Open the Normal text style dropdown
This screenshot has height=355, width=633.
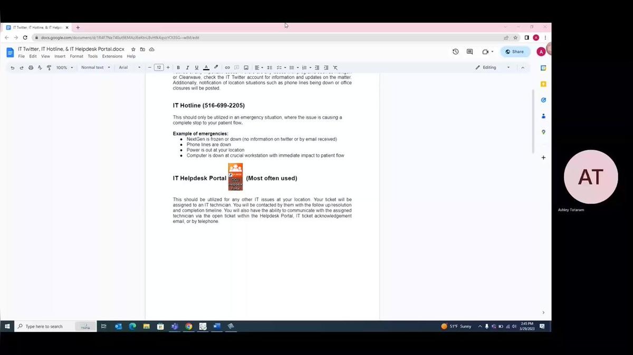(x=95, y=67)
